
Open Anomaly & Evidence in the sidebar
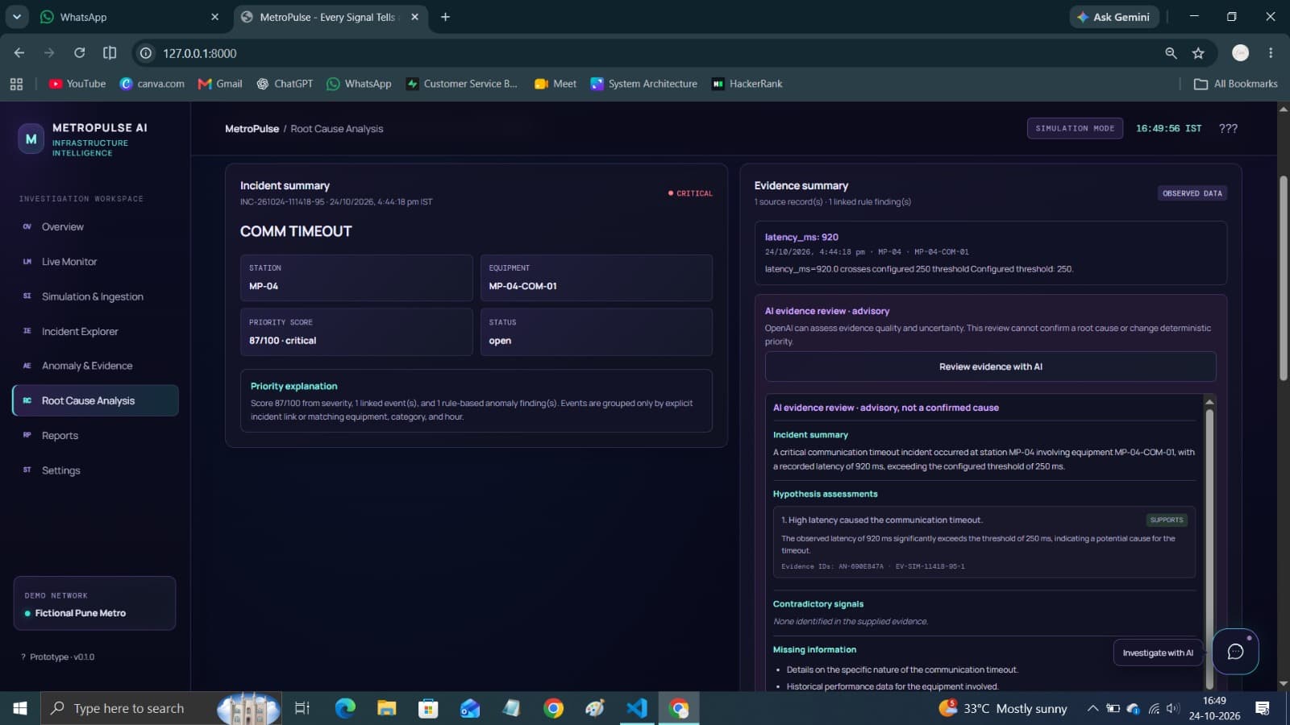(x=95, y=366)
